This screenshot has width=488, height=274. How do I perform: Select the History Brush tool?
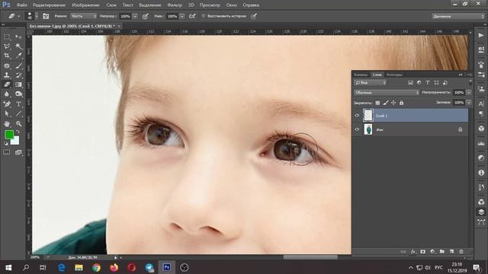pos(18,75)
